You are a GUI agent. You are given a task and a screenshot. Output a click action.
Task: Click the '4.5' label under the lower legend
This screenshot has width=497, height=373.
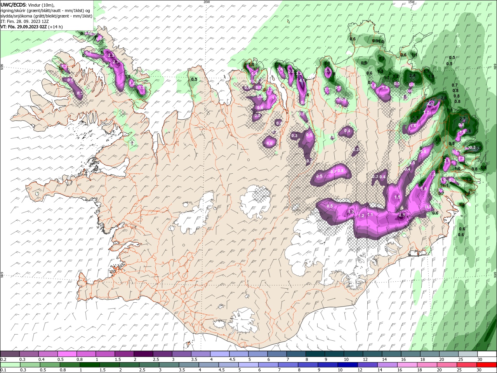222,370
